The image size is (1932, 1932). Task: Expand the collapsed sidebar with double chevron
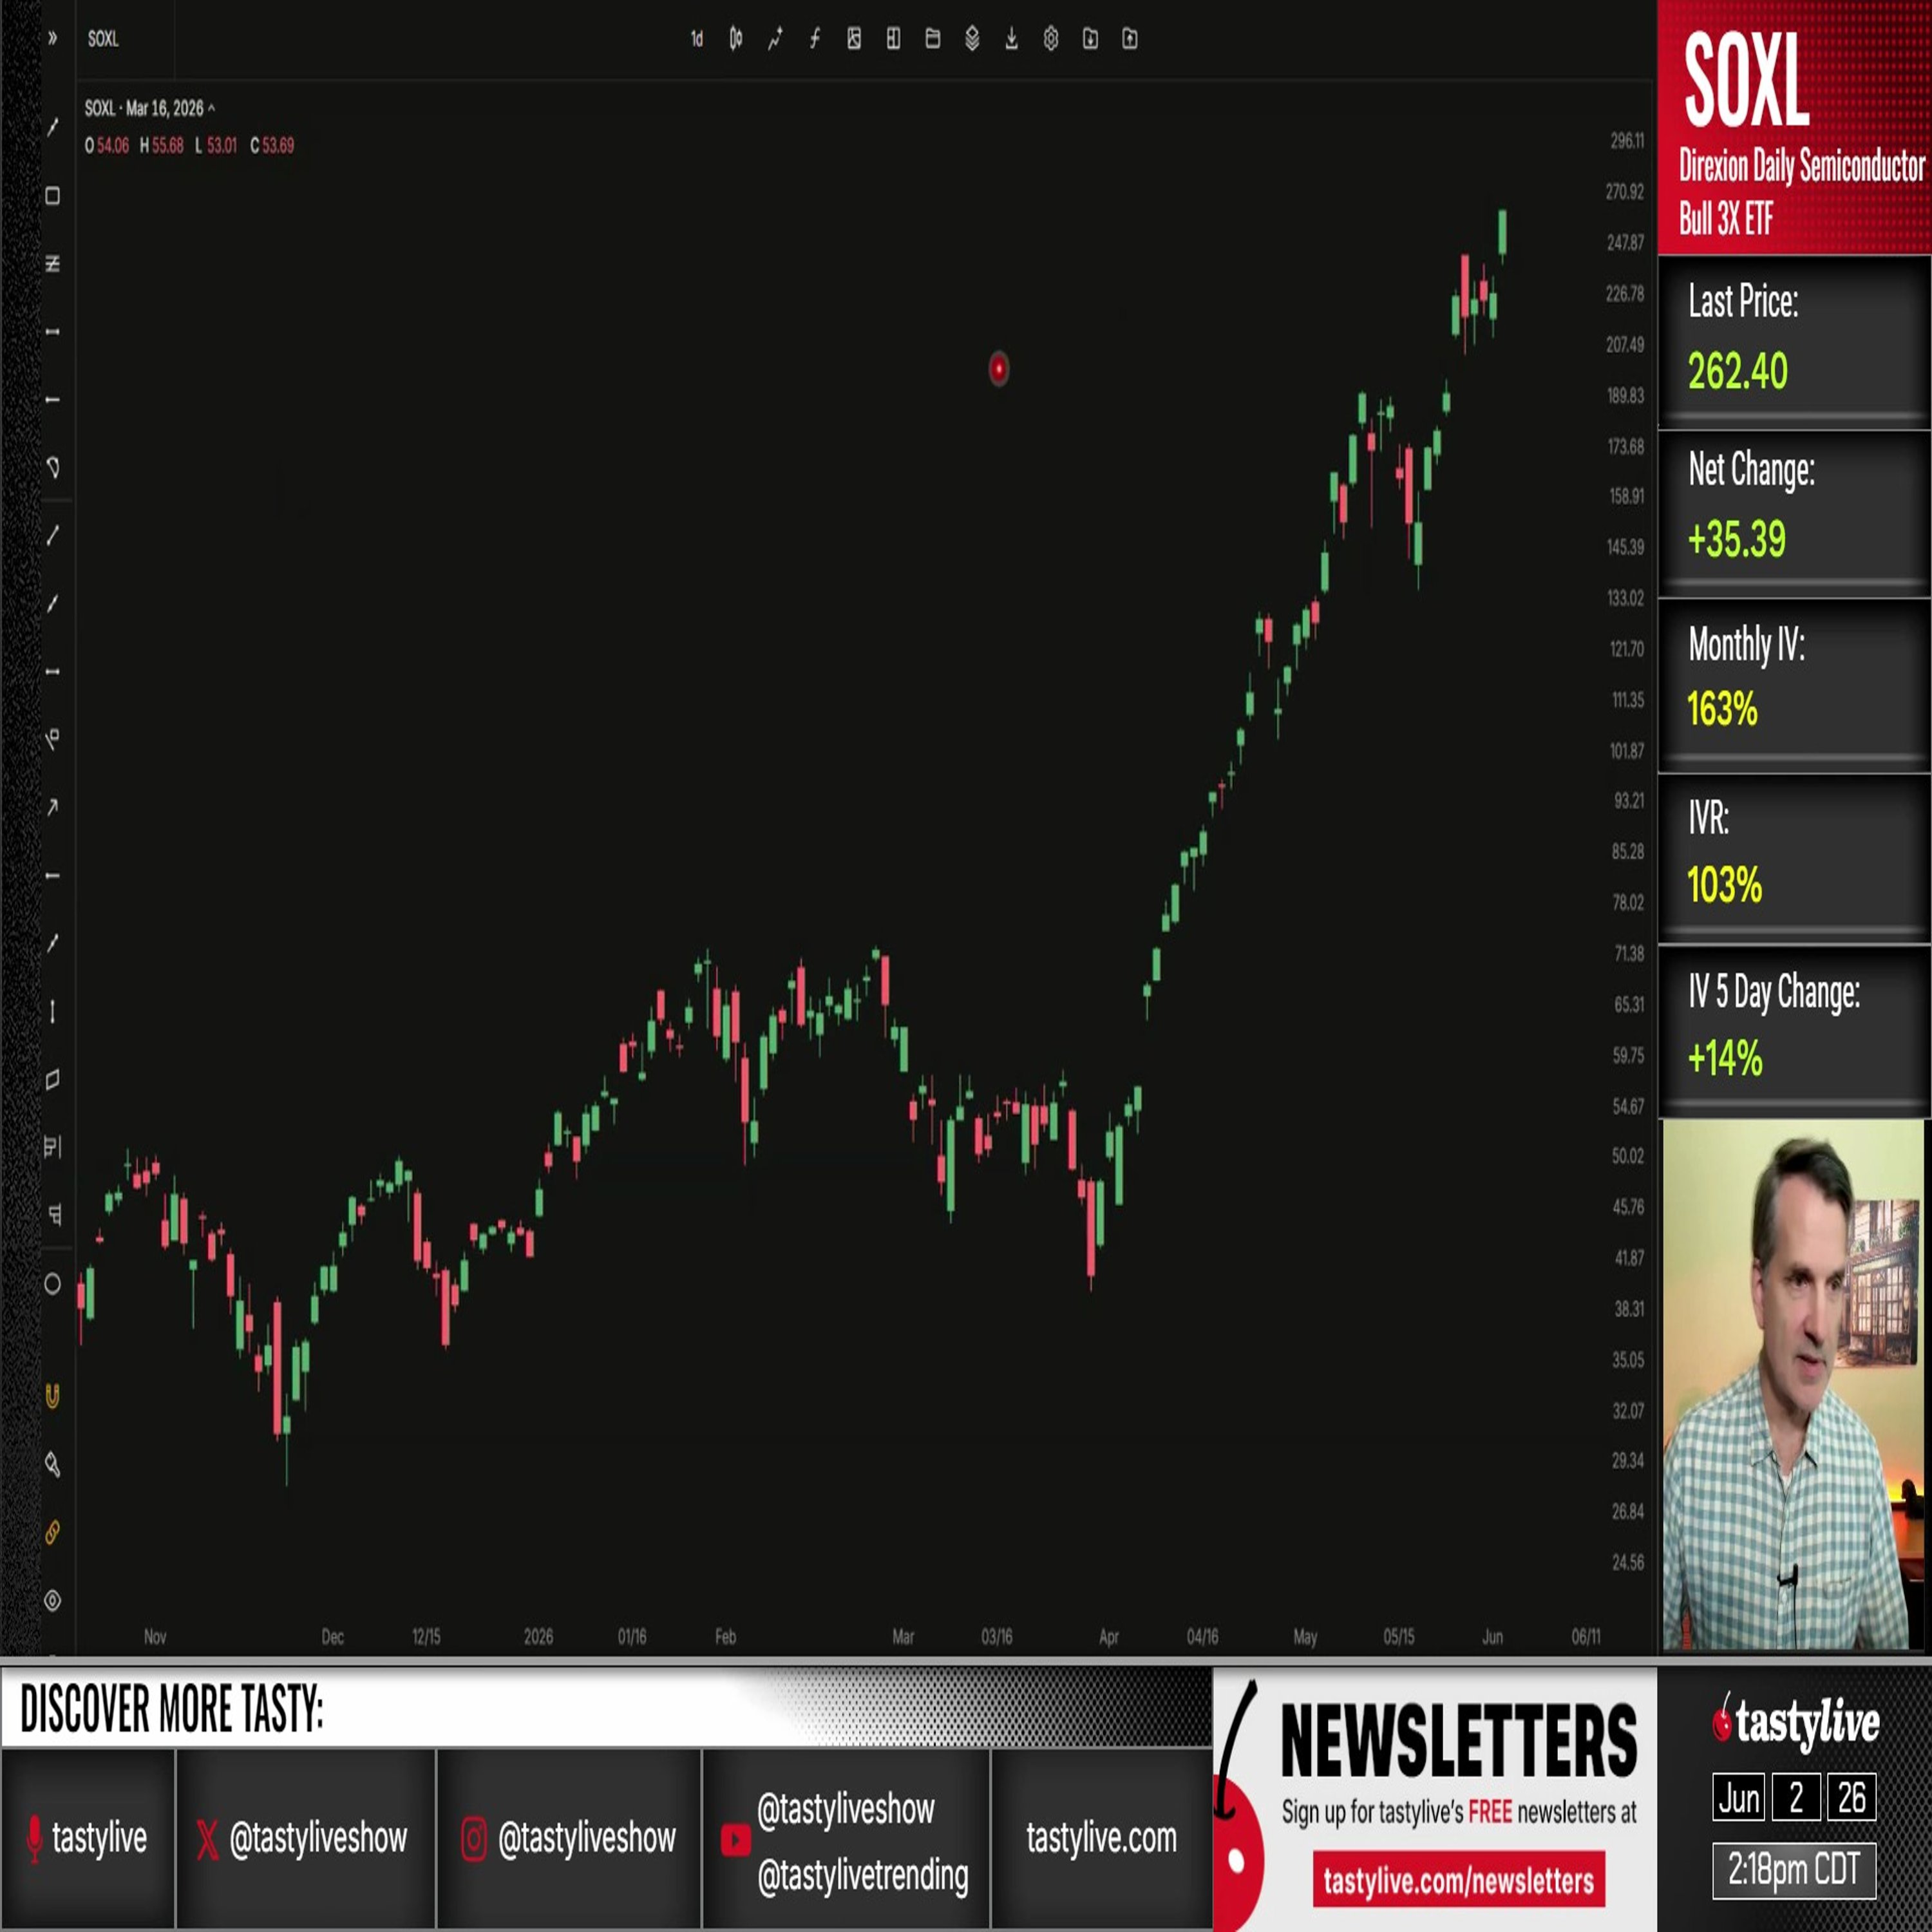point(52,39)
